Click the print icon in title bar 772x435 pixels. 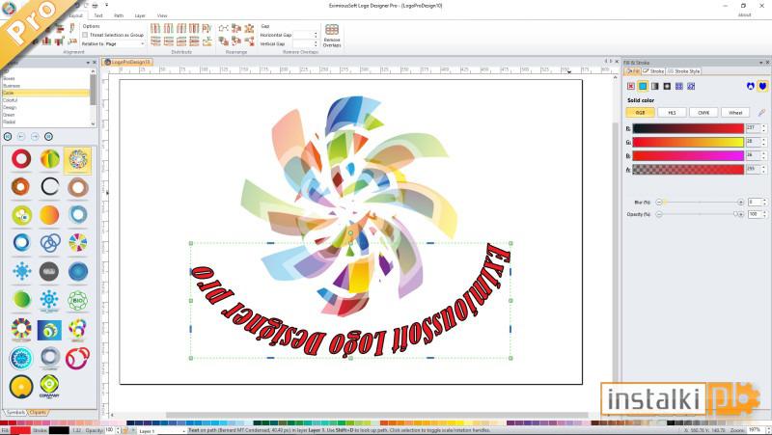[x=95, y=6]
